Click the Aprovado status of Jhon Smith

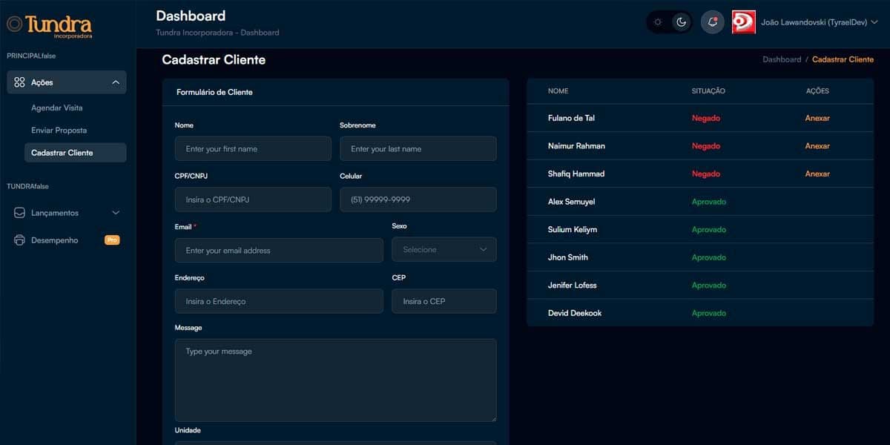coord(709,257)
